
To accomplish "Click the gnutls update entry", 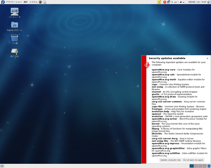I will pos(172,94).
